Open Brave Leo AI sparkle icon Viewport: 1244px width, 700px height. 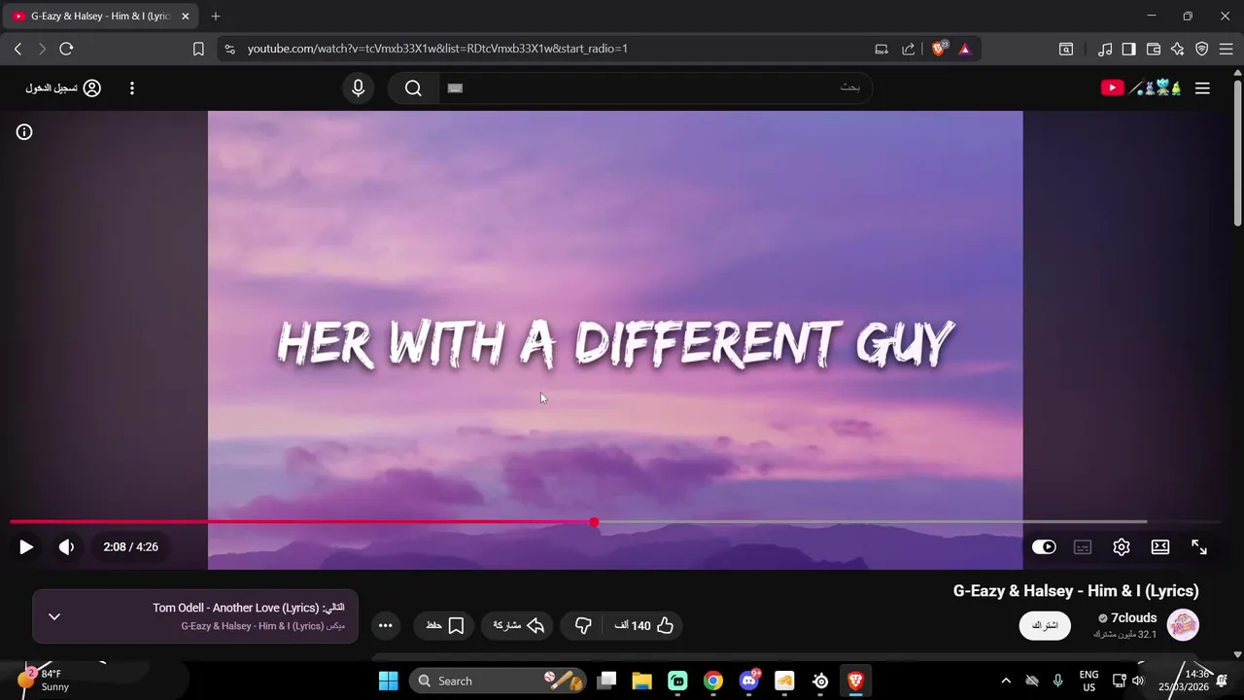[x=1178, y=49]
